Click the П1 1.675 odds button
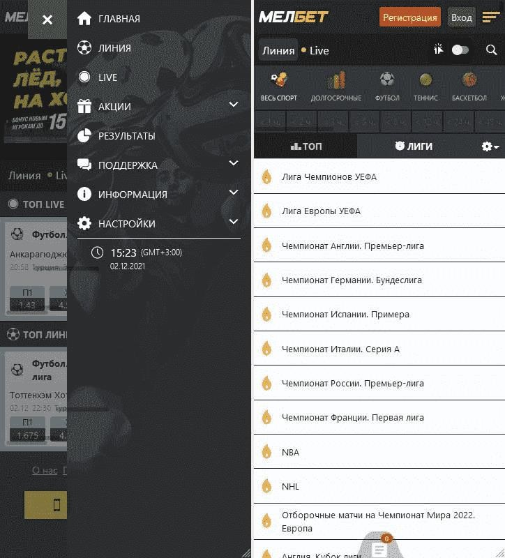The height and width of the screenshot is (558, 505). pyautogui.click(x=27, y=429)
